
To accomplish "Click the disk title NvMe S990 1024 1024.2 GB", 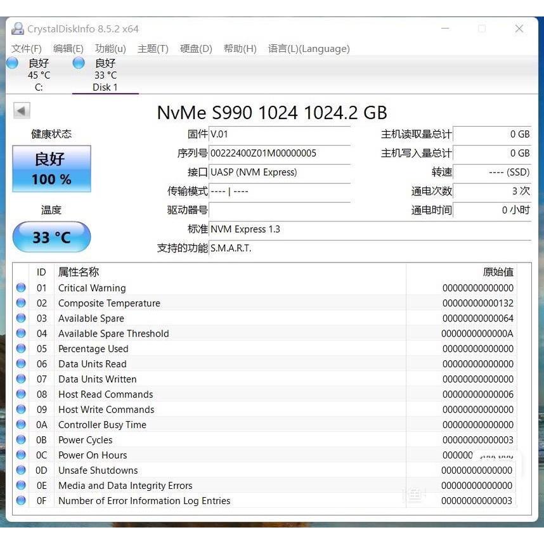I will pyautogui.click(x=272, y=113).
